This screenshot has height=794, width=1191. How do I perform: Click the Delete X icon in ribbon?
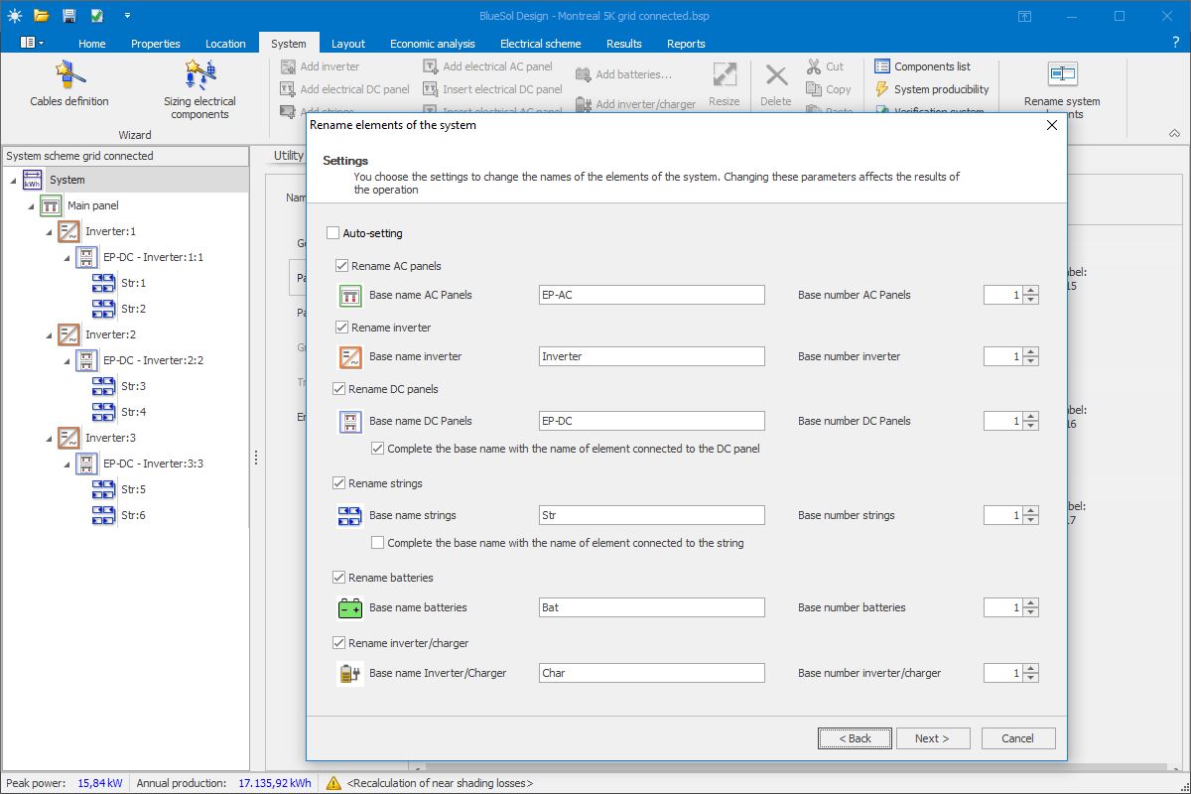pyautogui.click(x=776, y=75)
